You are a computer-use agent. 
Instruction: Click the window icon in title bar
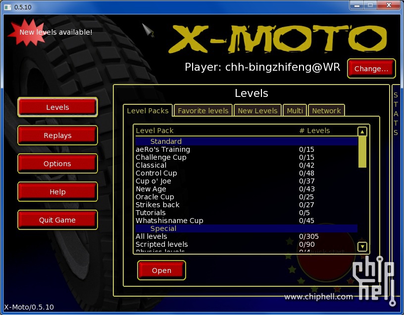[8, 7]
